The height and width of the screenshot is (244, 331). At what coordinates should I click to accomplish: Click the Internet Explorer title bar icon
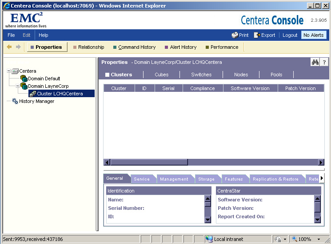7,5
